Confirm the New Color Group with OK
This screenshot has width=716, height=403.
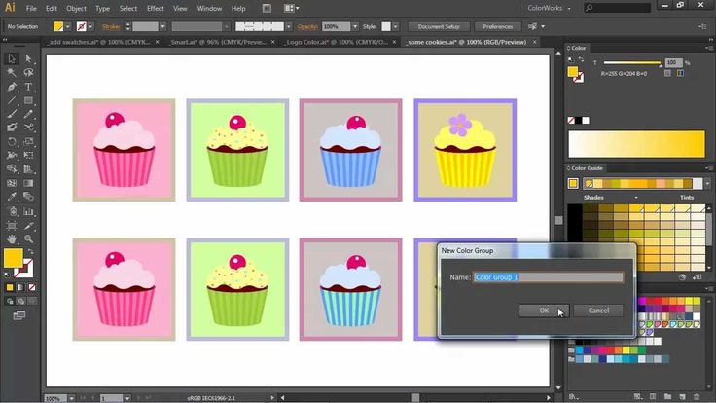[x=544, y=311]
